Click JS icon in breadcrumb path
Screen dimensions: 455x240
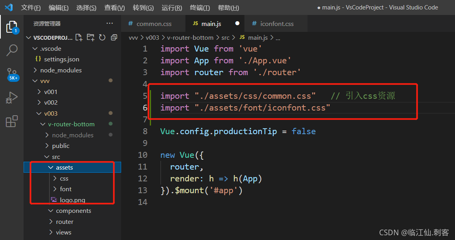click(242, 37)
